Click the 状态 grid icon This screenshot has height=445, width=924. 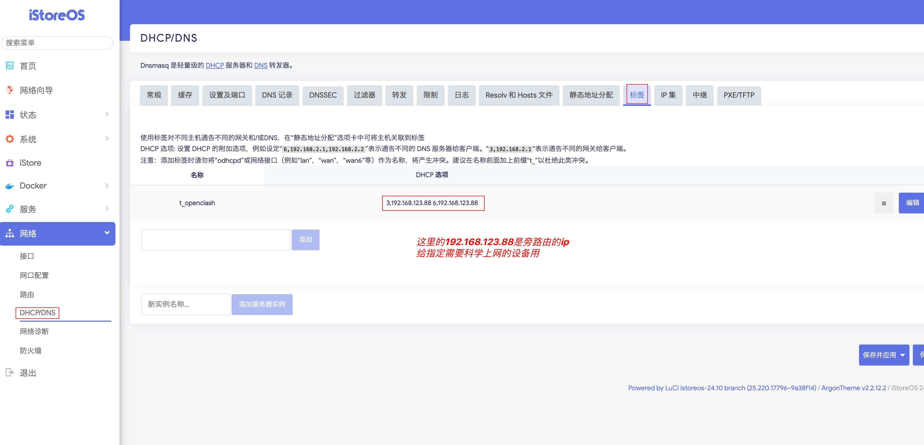10,115
